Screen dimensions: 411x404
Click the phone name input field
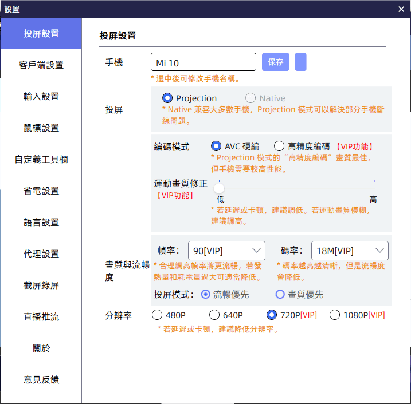tap(203, 62)
